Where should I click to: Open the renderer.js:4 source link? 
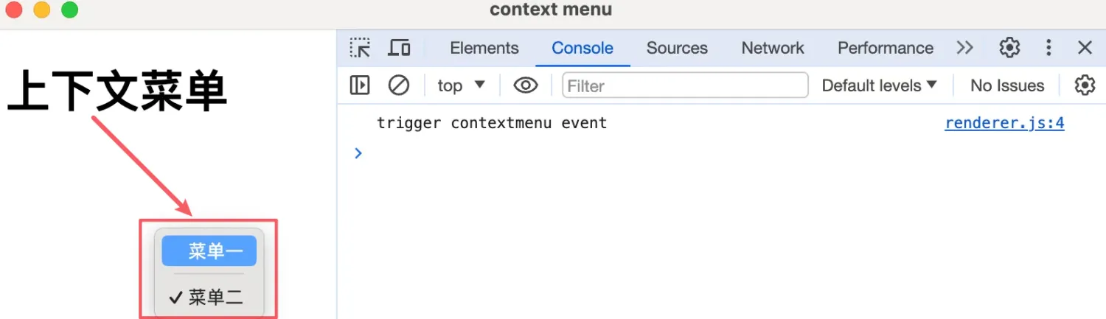[x=1004, y=123]
